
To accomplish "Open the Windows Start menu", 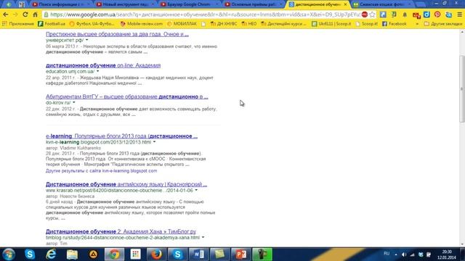I will tap(9, 254).
